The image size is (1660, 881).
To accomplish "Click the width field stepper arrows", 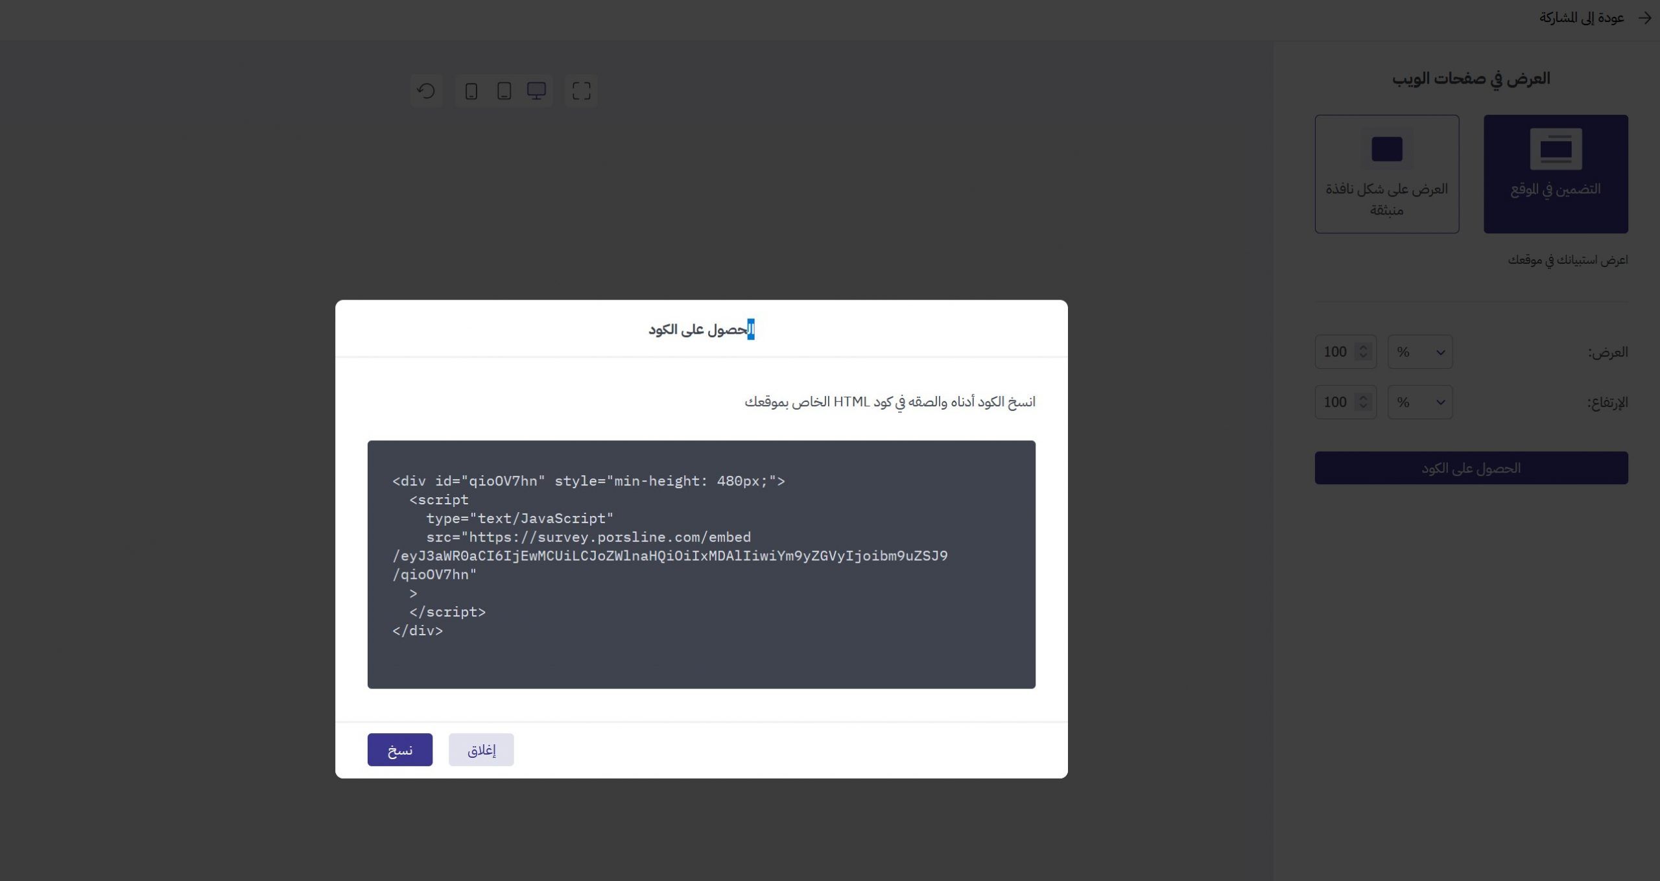I will [1363, 352].
